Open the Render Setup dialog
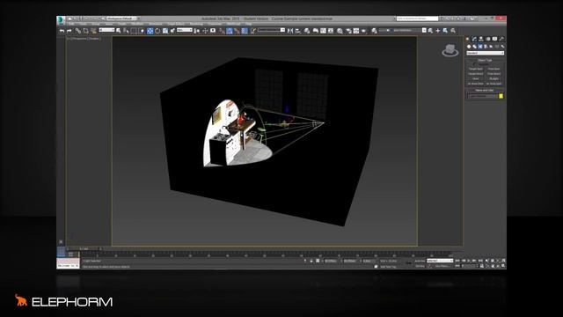The height and width of the screenshot is (317, 563). 348,31
